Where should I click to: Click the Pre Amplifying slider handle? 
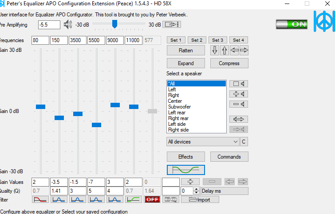click(115, 24)
